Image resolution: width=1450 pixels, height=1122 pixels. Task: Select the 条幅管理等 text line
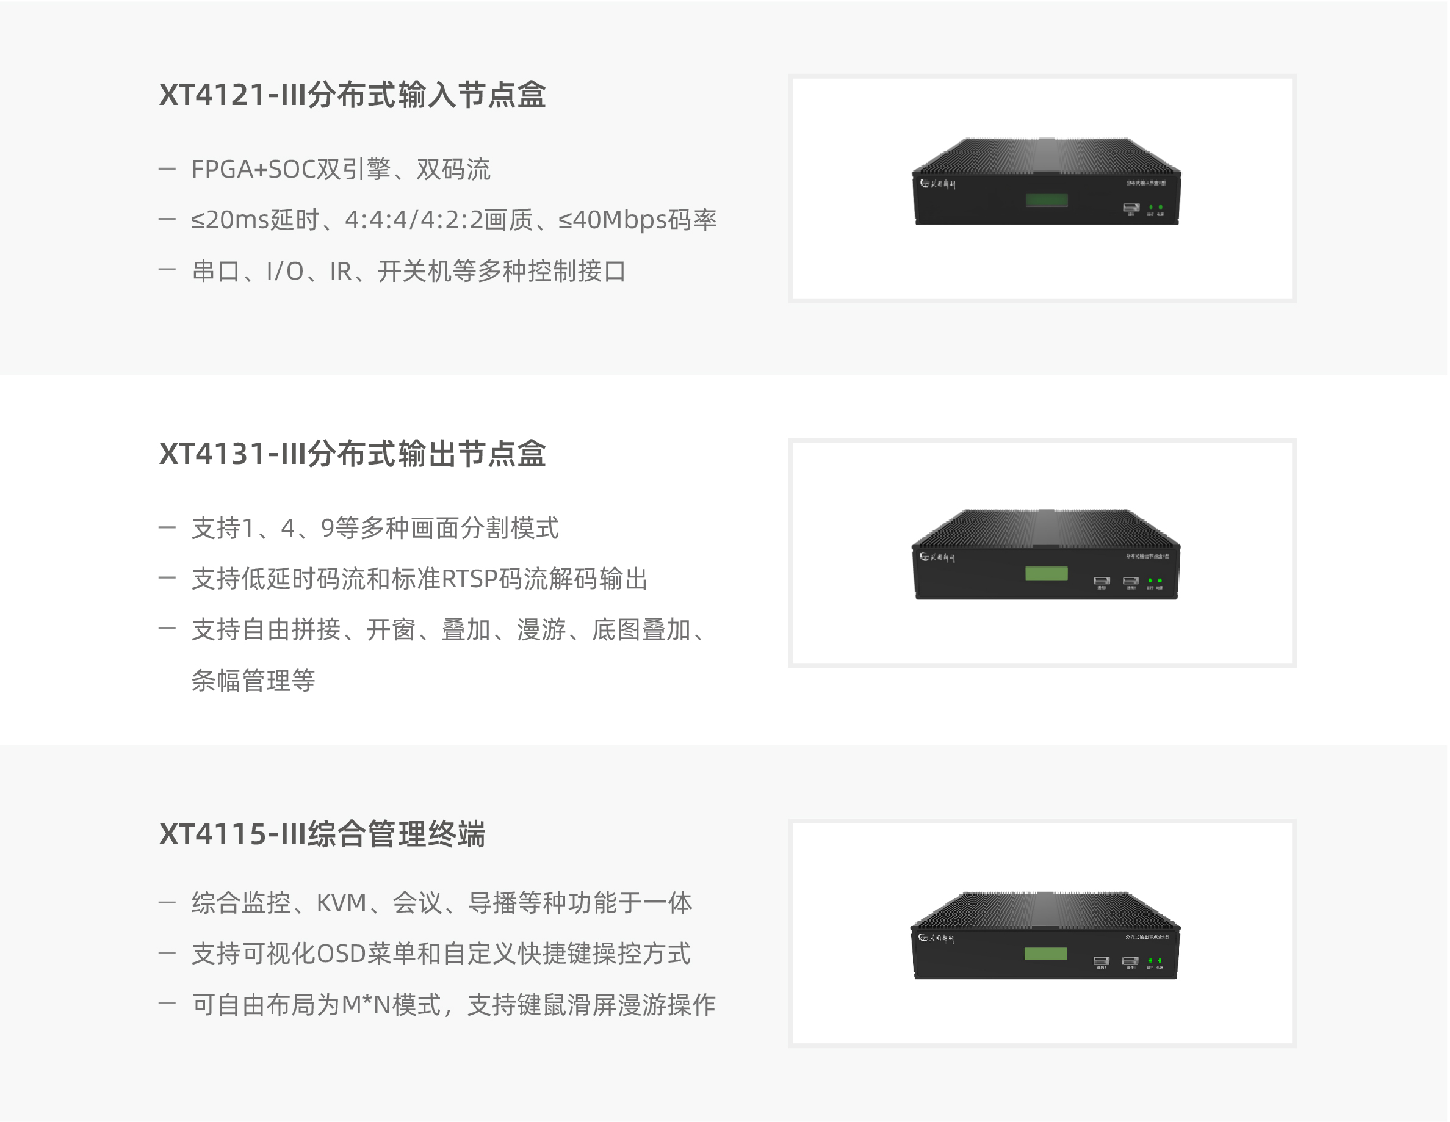(x=253, y=680)
